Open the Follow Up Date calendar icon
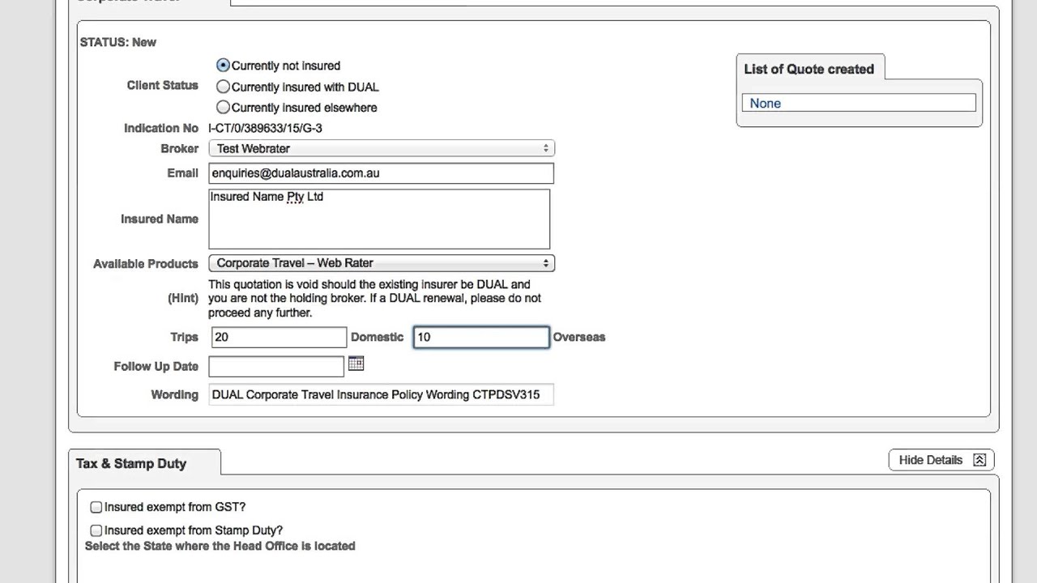Viewport: 1037px width, 583px height. tap(356, 364)
